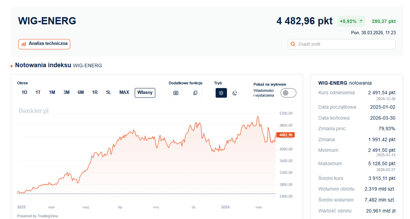Switch to light mode sun icon
Screen dimensions: 410x219
point(221,93)
